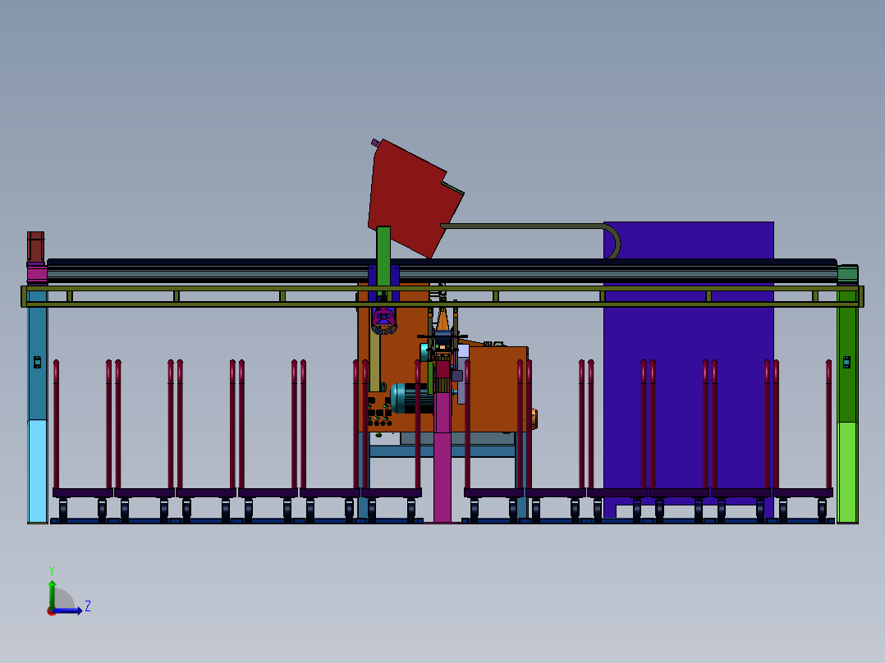Select the light cyan lower section of left column
The width and height of the screenshot is (885, 663).
click(x=38, y=471)
